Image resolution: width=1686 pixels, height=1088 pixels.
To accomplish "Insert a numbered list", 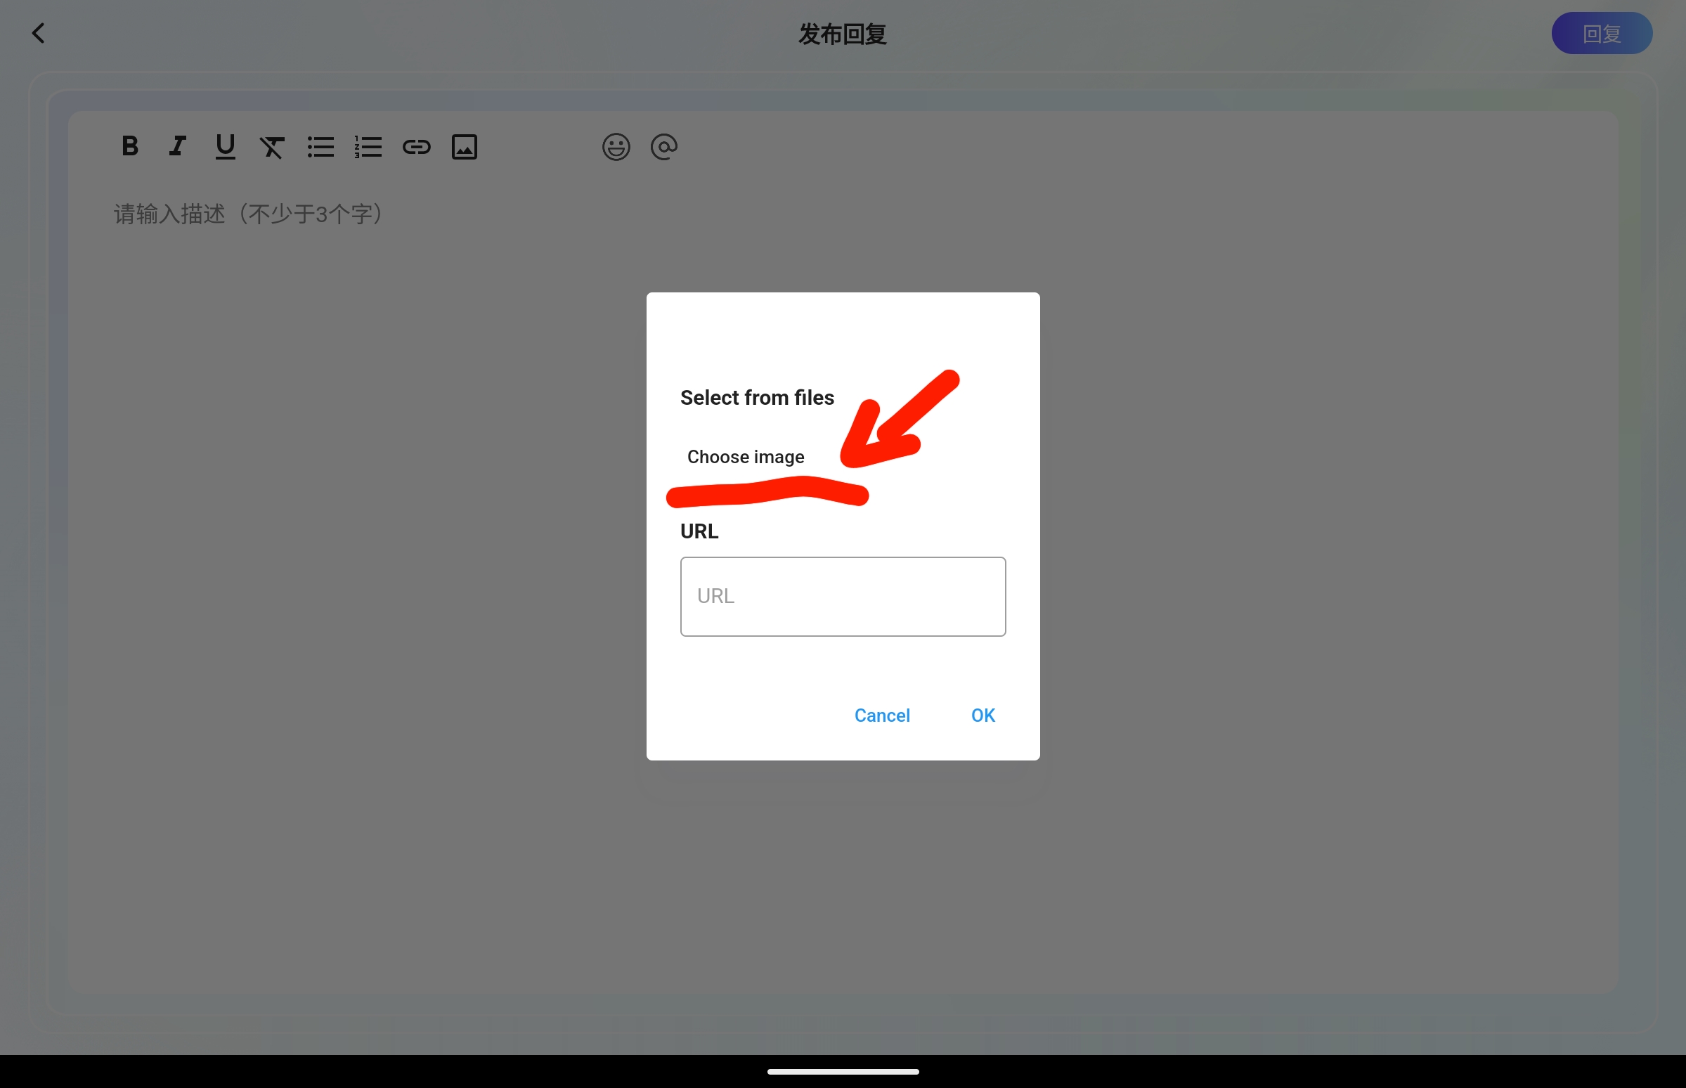I will (368, 147).
